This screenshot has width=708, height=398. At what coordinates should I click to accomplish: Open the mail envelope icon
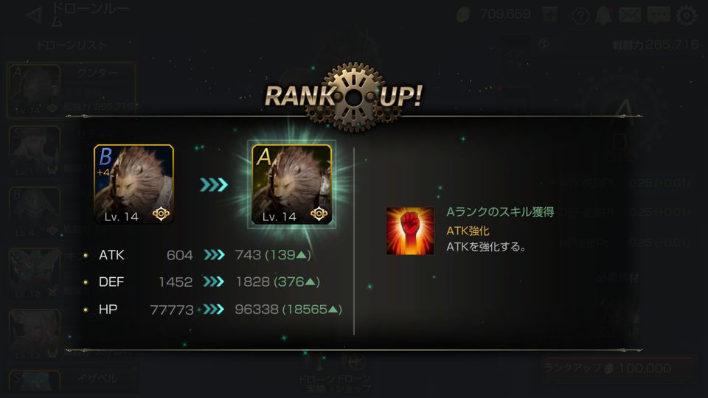pyautogui.click(x=630, y=15)
